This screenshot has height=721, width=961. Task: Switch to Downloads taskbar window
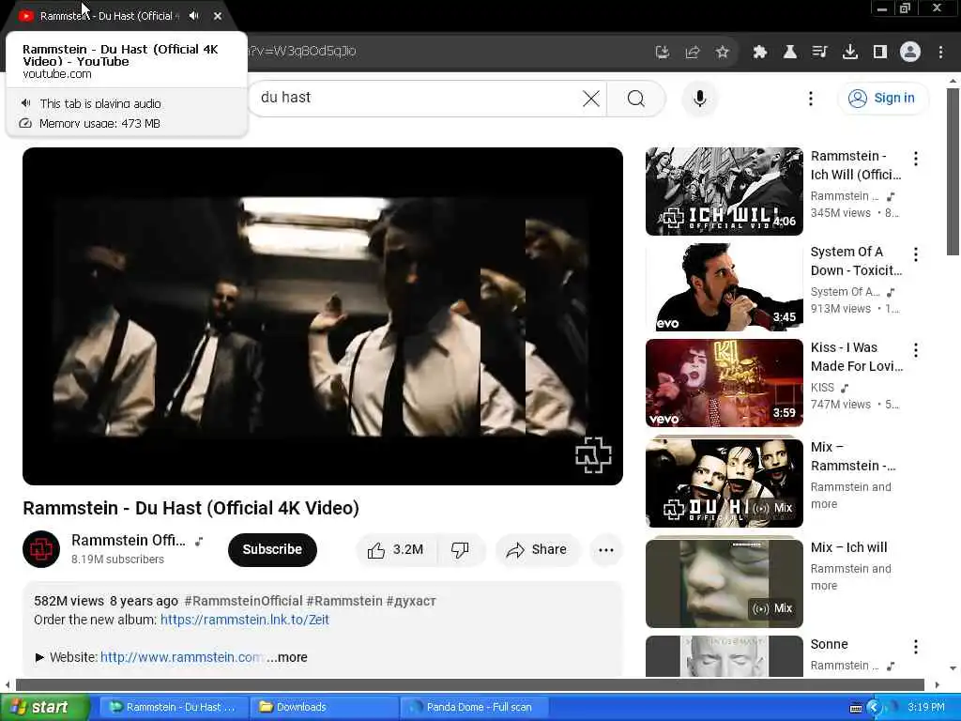(x=324, y=707)
